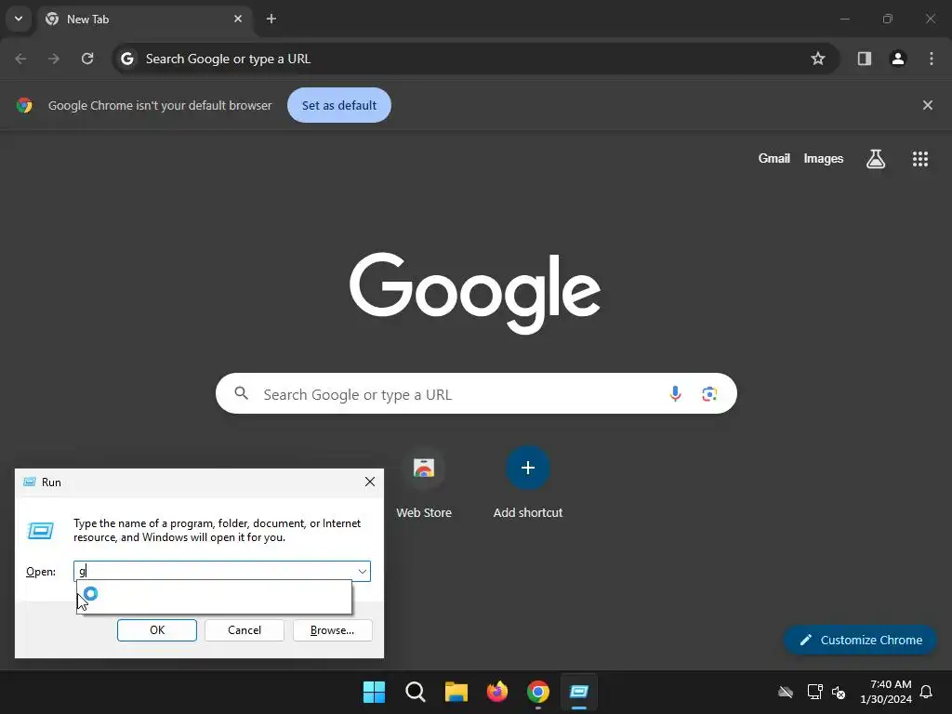Viewport: 952px width, 714px height.
Task: Open network status tray icon
Action: [814, 692]
